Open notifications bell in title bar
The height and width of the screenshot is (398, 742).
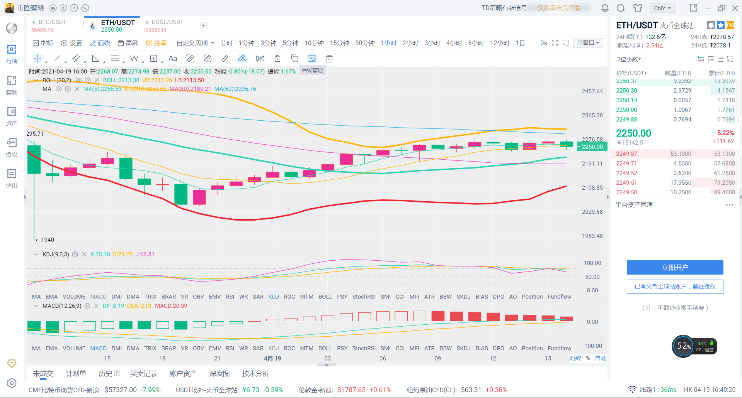[x=605, y=8]
